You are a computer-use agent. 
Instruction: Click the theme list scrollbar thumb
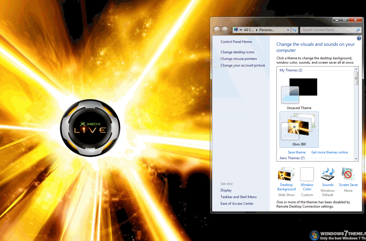[x=356, y=78]
